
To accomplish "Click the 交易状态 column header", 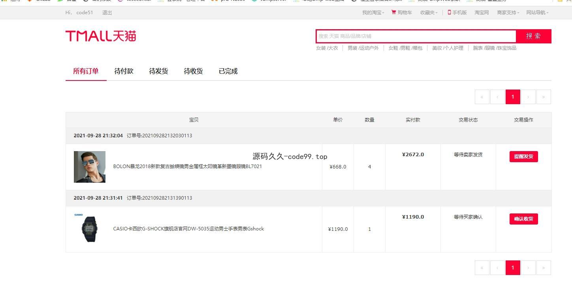I will click(468, 120).
